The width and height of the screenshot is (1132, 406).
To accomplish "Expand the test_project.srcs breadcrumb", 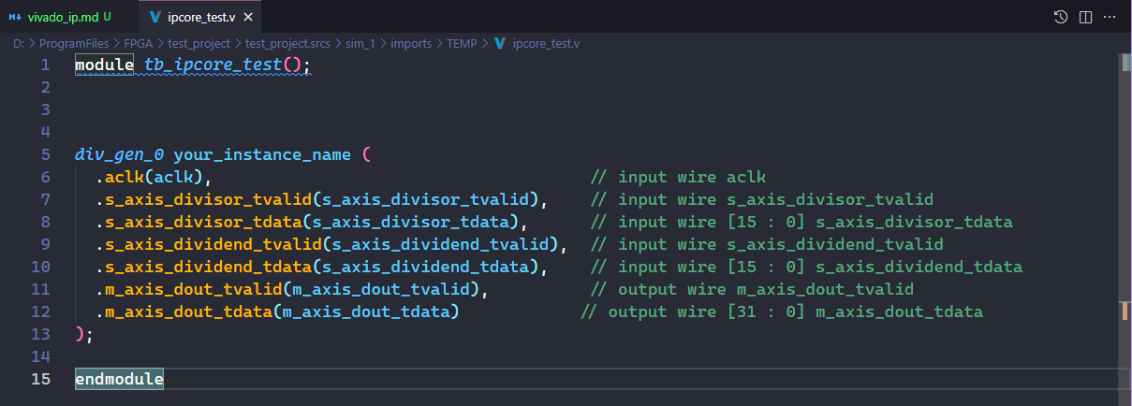I will pos(281,43).
